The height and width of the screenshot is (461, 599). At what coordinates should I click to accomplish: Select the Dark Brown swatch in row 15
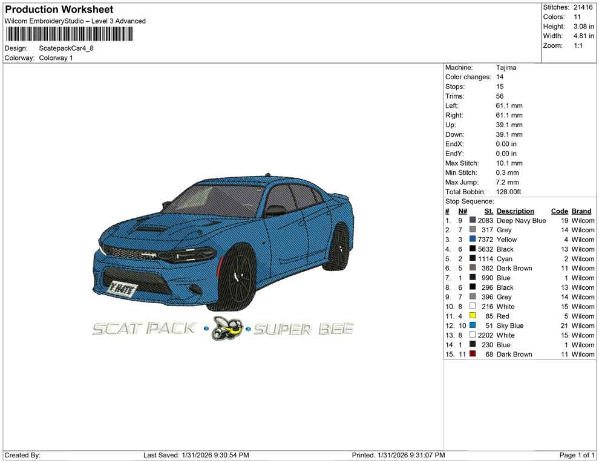[x=473, y=354]
